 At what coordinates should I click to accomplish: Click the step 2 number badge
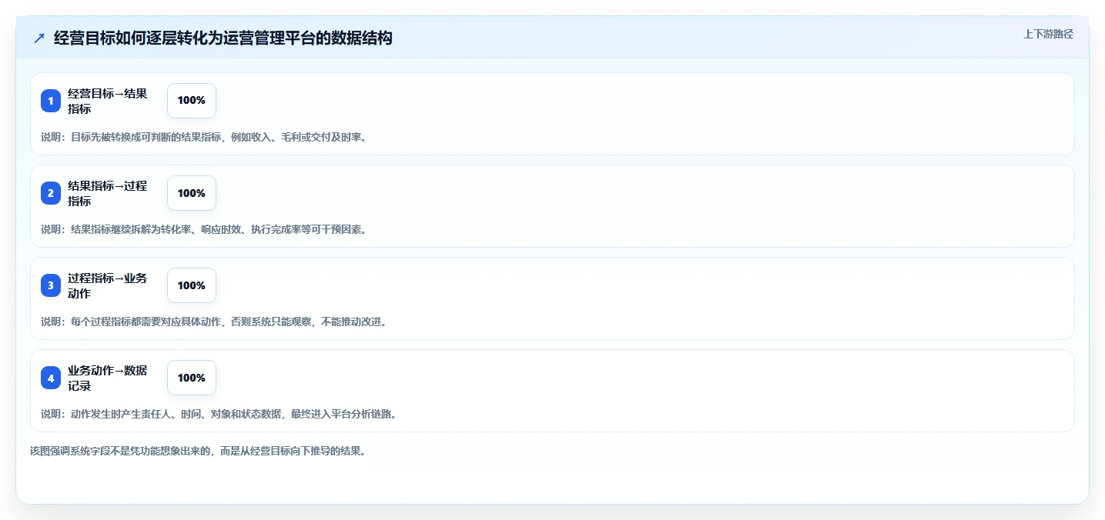click(x=51, y=193)
